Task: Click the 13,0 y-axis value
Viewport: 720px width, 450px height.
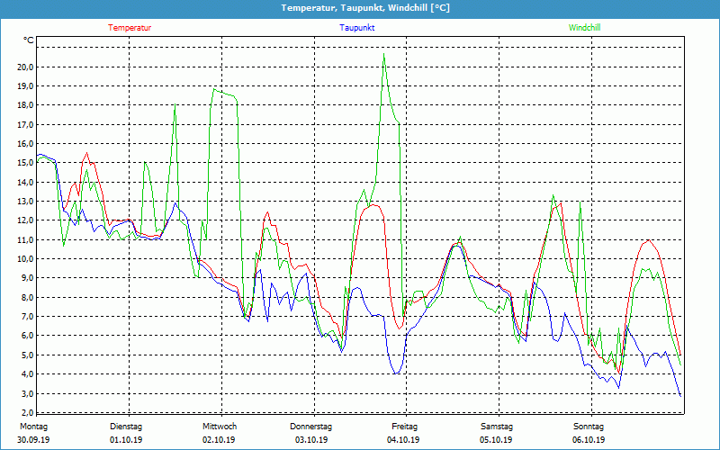Action: 25,201
